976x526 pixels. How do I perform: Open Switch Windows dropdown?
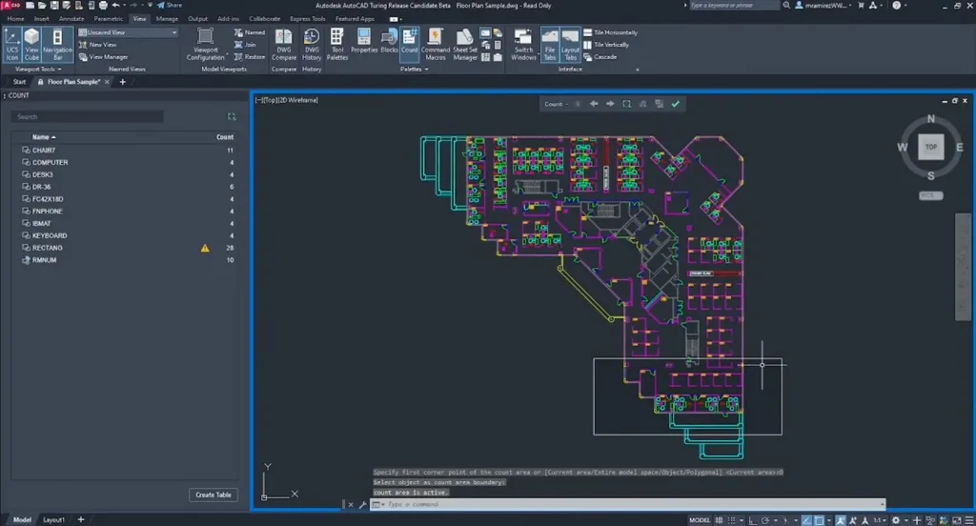coord(523,44)
